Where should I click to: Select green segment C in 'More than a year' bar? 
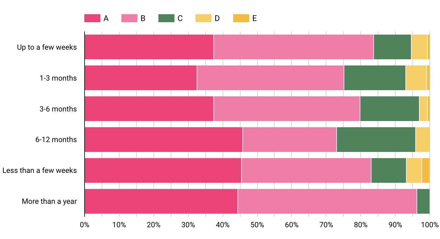423,201
